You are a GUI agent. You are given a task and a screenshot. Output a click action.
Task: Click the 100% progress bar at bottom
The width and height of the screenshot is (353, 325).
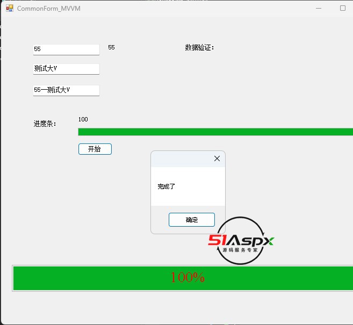click(x=183, y=278)
